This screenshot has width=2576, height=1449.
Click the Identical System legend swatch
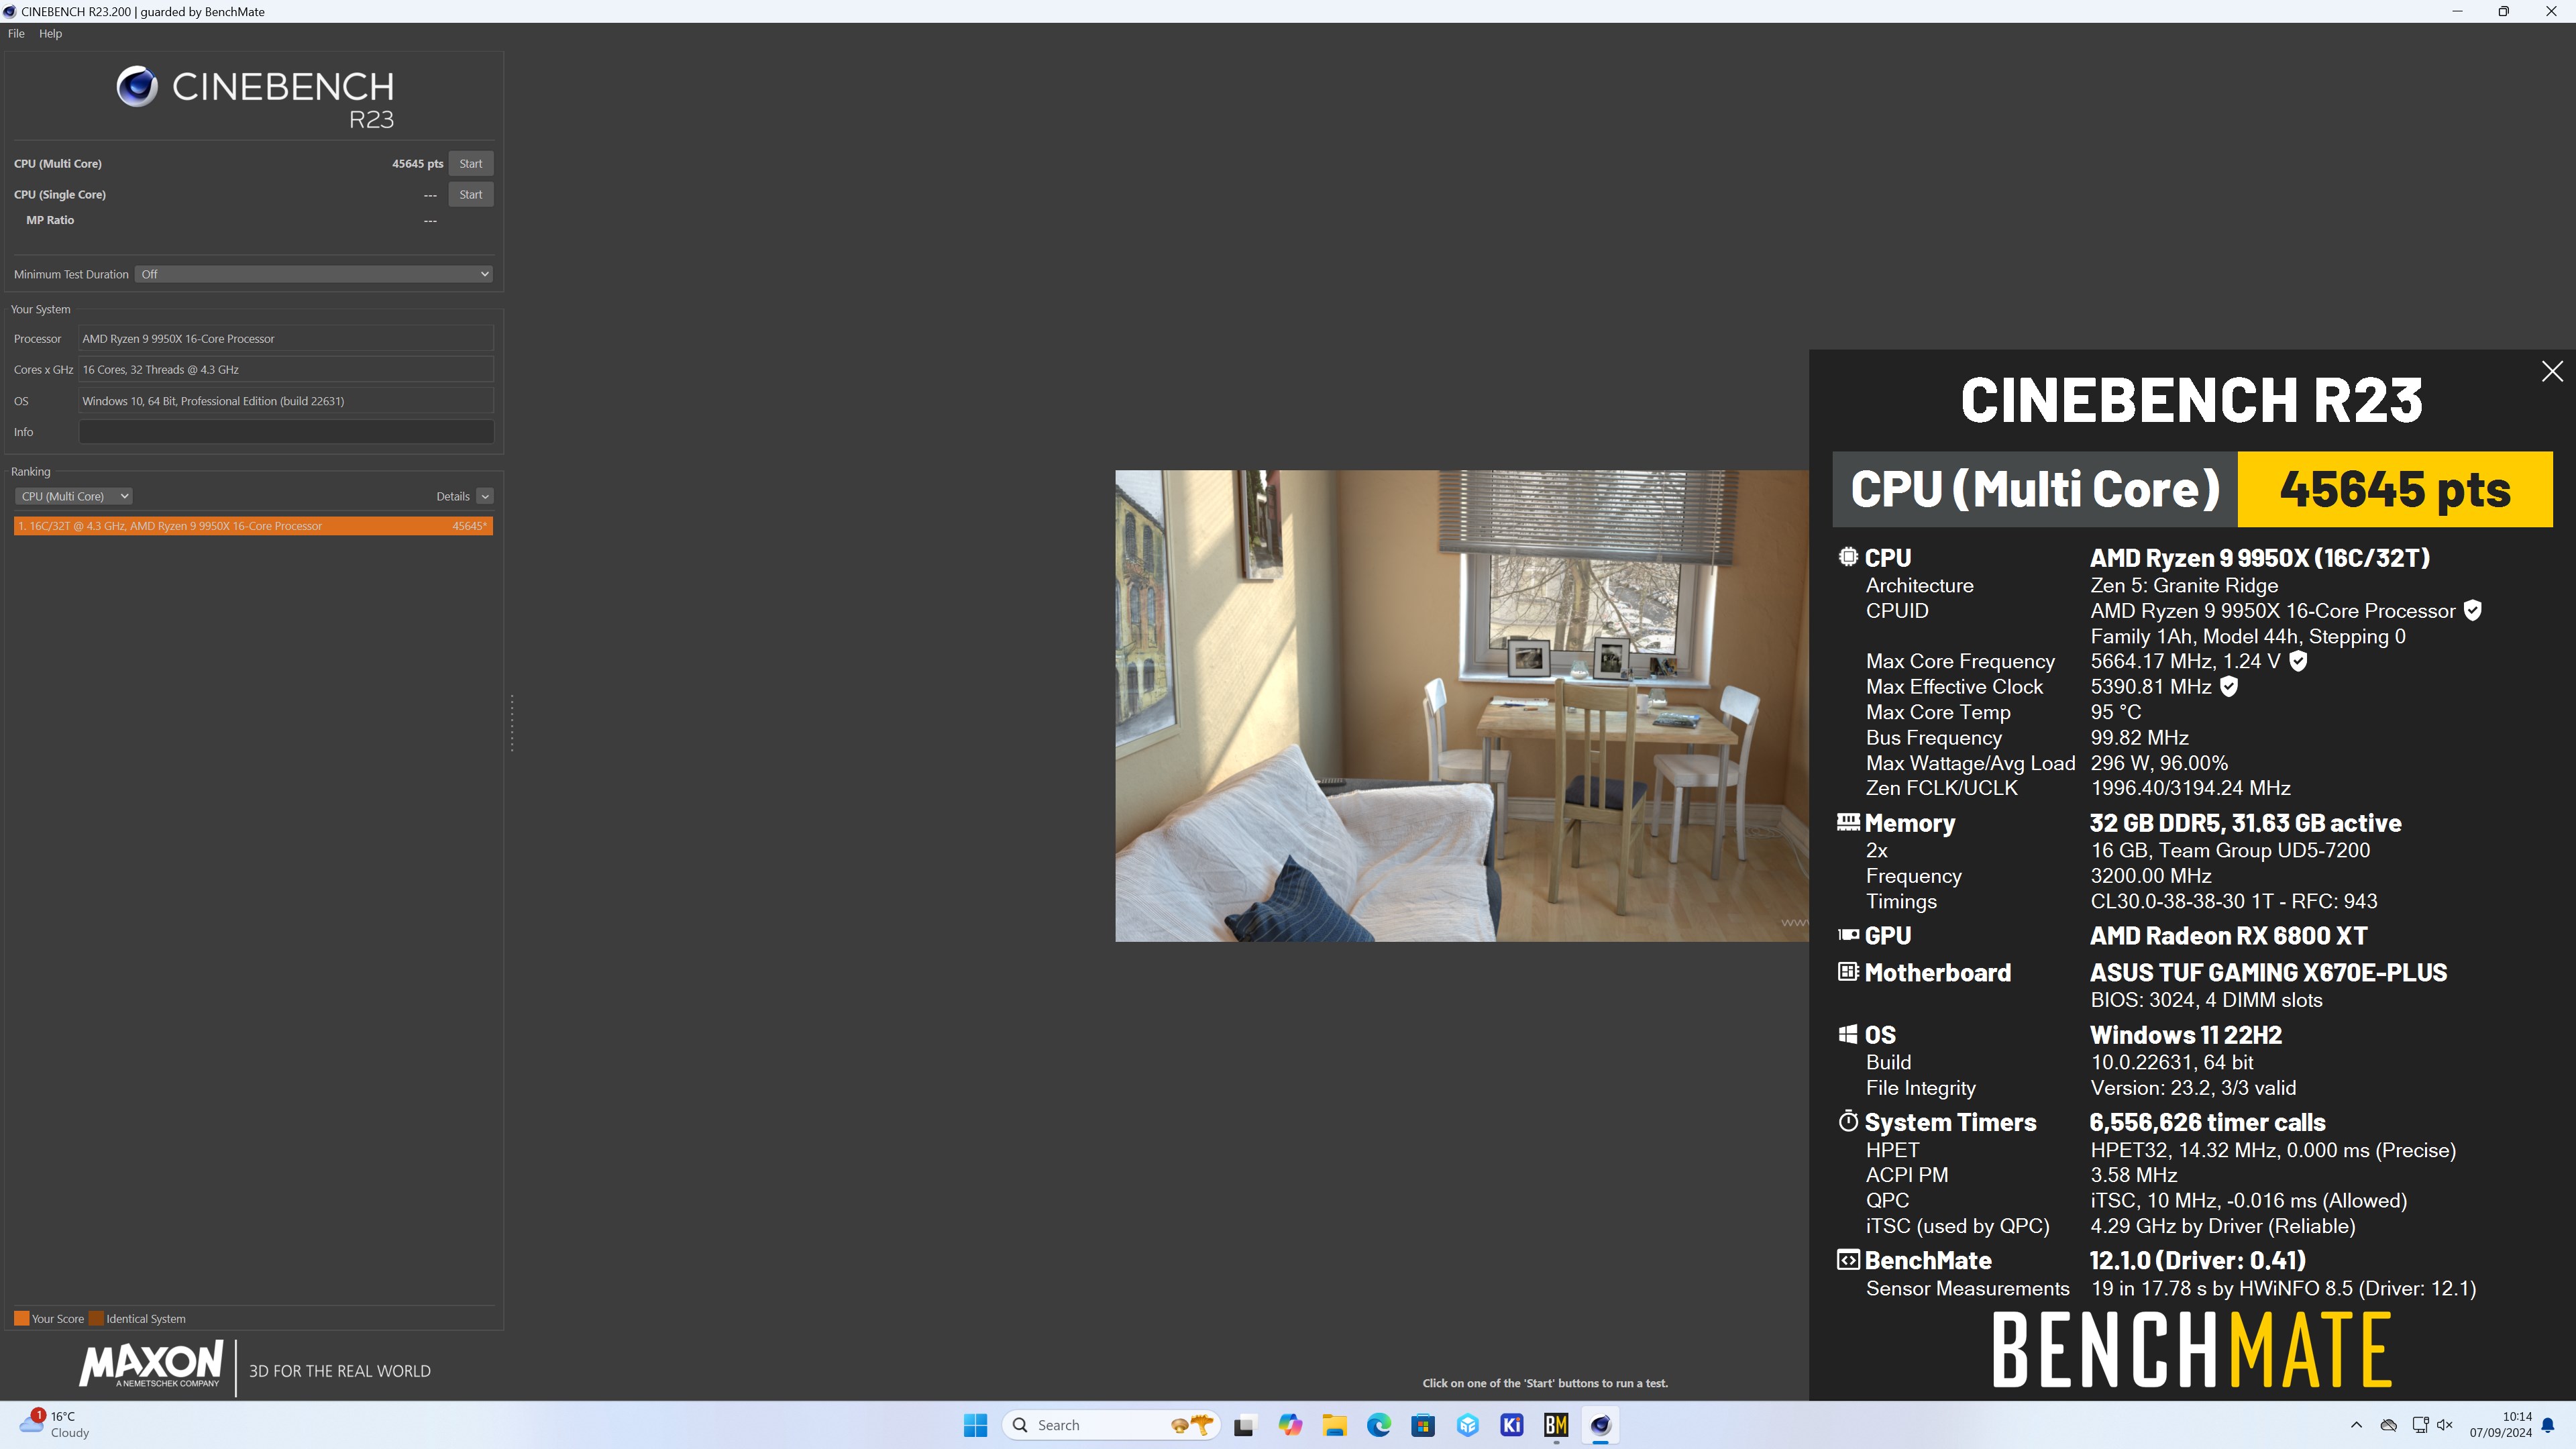coord(96,1318)
